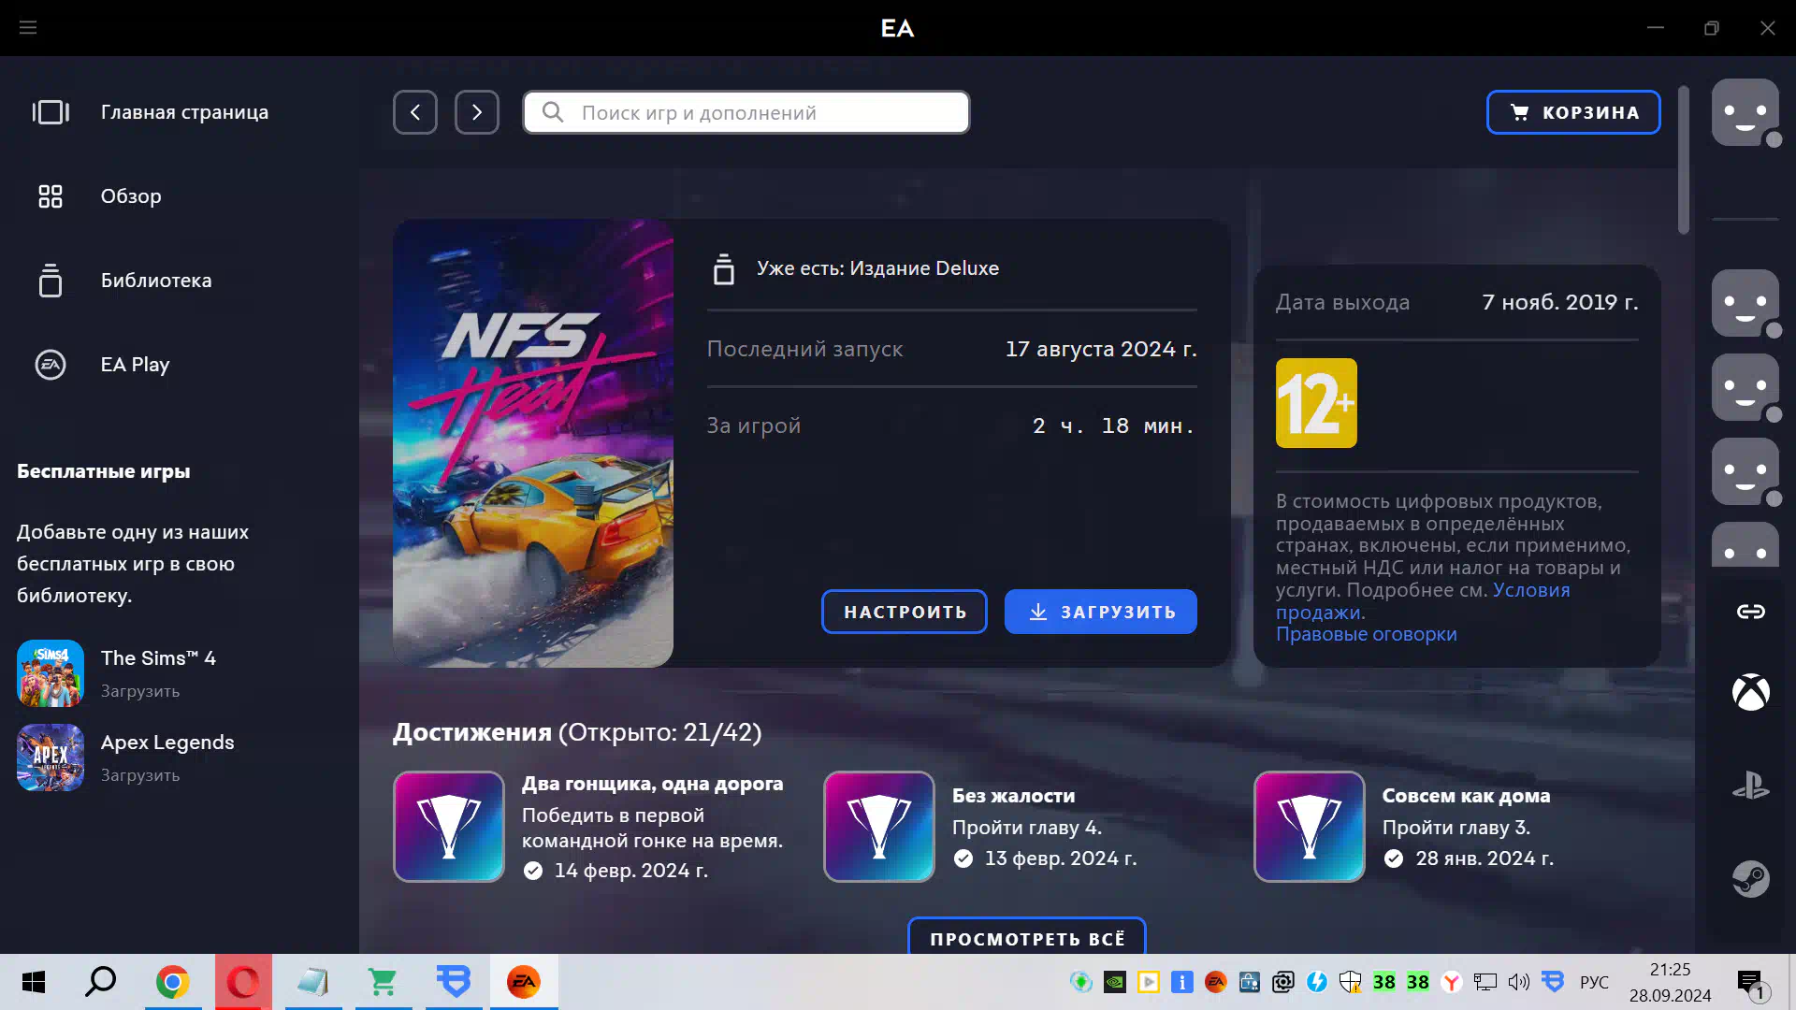Image resolution: width=1796 pixels, height=1010 pixels.
Task: Click the Apex Legends game thumbnail
Action: pyautogui.click(x=51, y=757)
